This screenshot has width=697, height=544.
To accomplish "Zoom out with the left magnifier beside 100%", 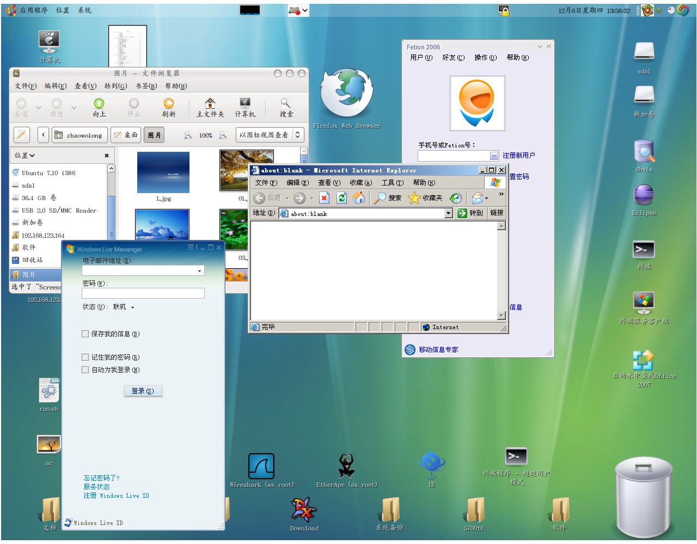I will click(x=188, y=135).
